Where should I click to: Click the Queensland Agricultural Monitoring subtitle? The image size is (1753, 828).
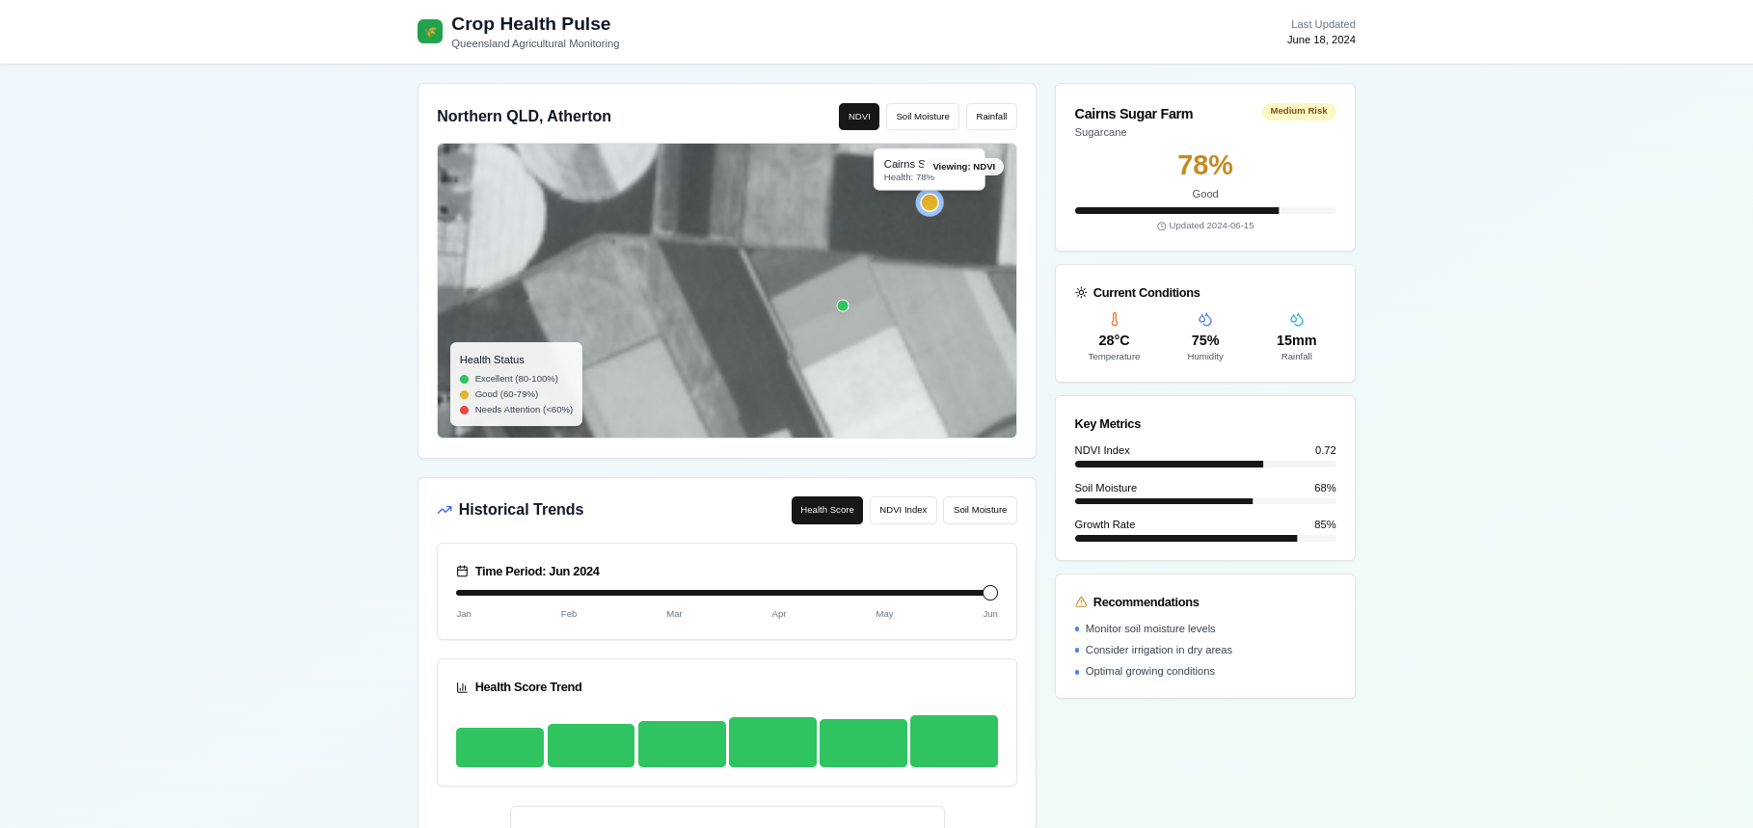535,43
